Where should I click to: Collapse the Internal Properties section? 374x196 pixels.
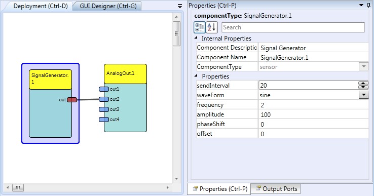(196, 38)
